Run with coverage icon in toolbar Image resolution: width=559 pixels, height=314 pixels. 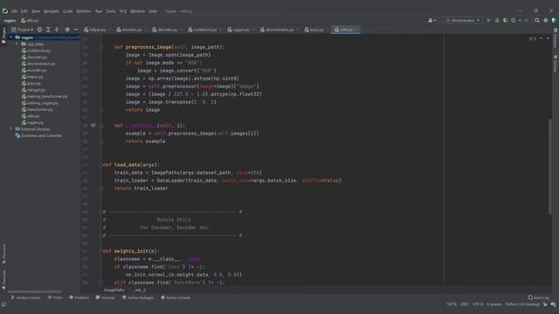(x=505, y=21)
